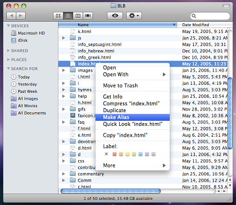Click the horizontal scrollbar thumb
This screenshot has width=236, height=205.
pyautogui.click(x=111, y=191)
